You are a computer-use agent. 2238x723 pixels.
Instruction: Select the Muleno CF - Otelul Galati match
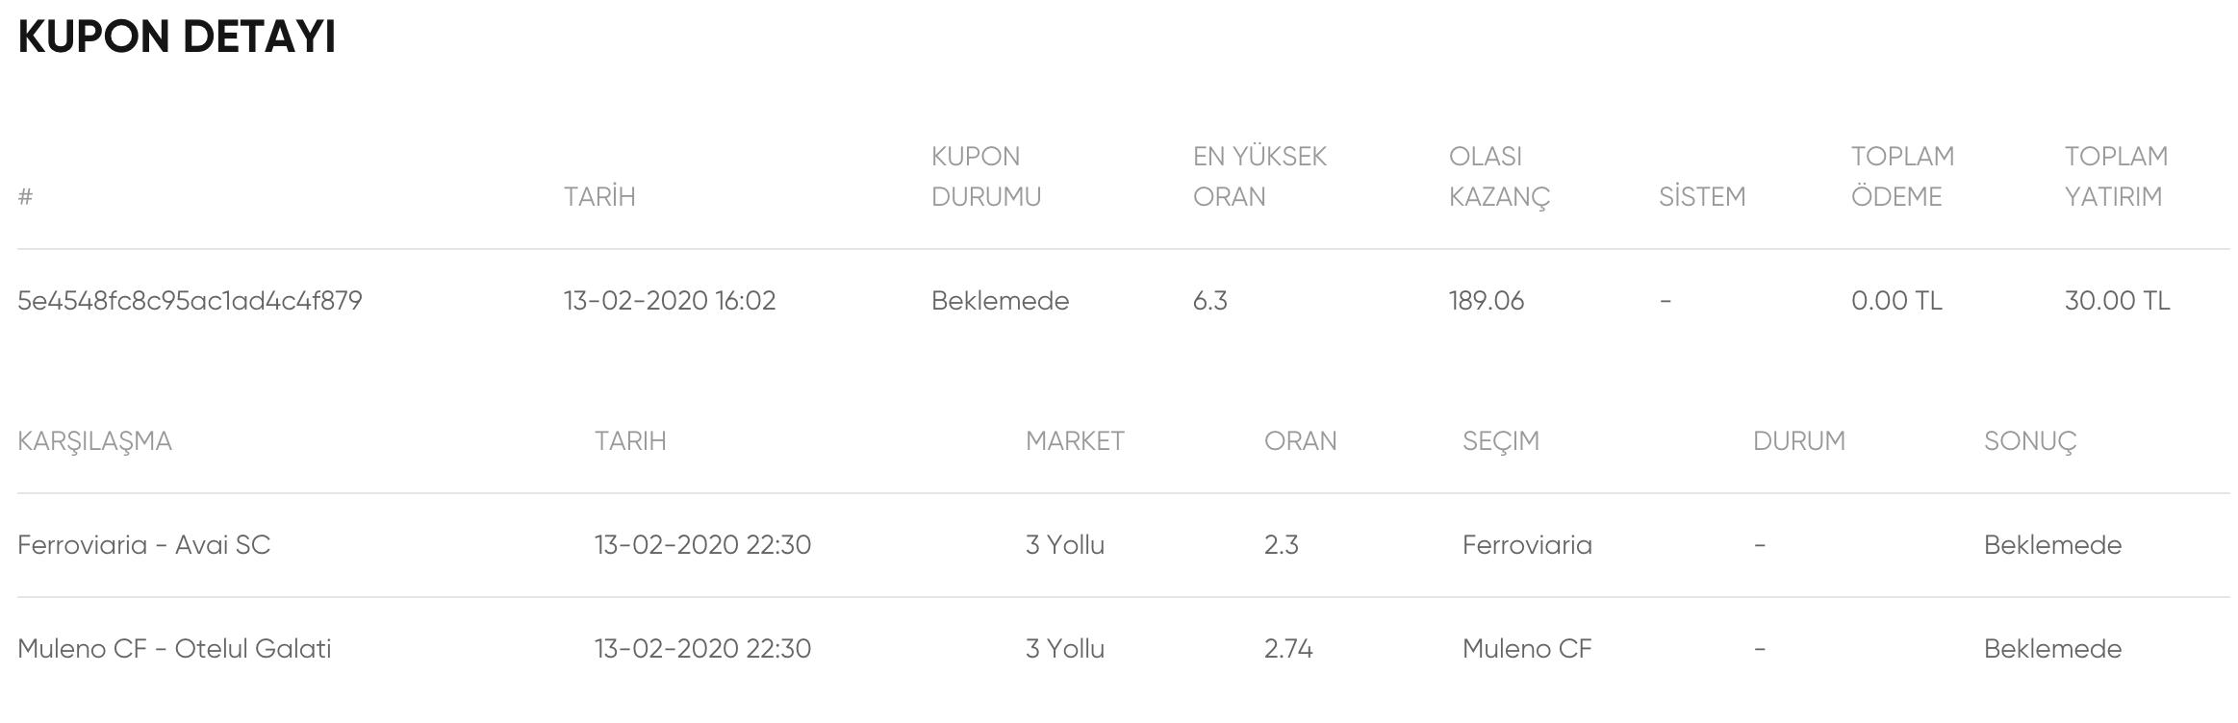[174, 649]
